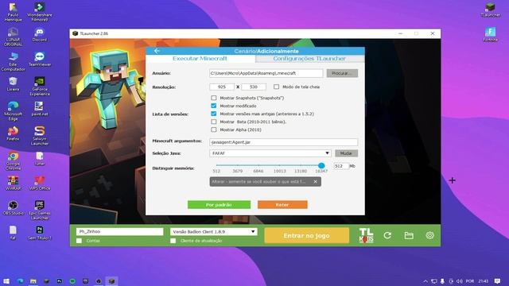Image resolution: width=509 pixels, height=286 pixels.
Task: Enable Modo de tela cheia checkbox
Action: pyautogui.click(x=276, y=87)
